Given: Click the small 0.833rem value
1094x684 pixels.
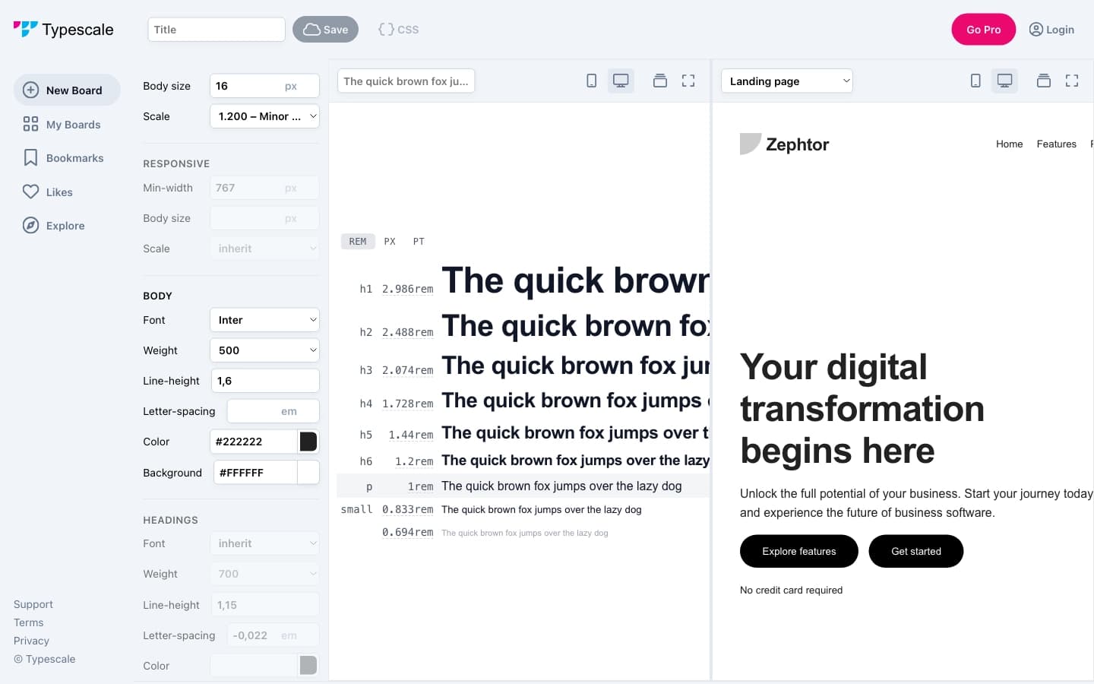Looking at the screenshot, I should click(x=407, y=509).
